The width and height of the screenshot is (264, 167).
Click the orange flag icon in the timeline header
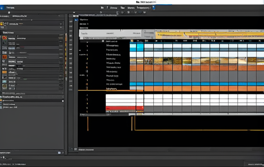(x=132, y=41)
